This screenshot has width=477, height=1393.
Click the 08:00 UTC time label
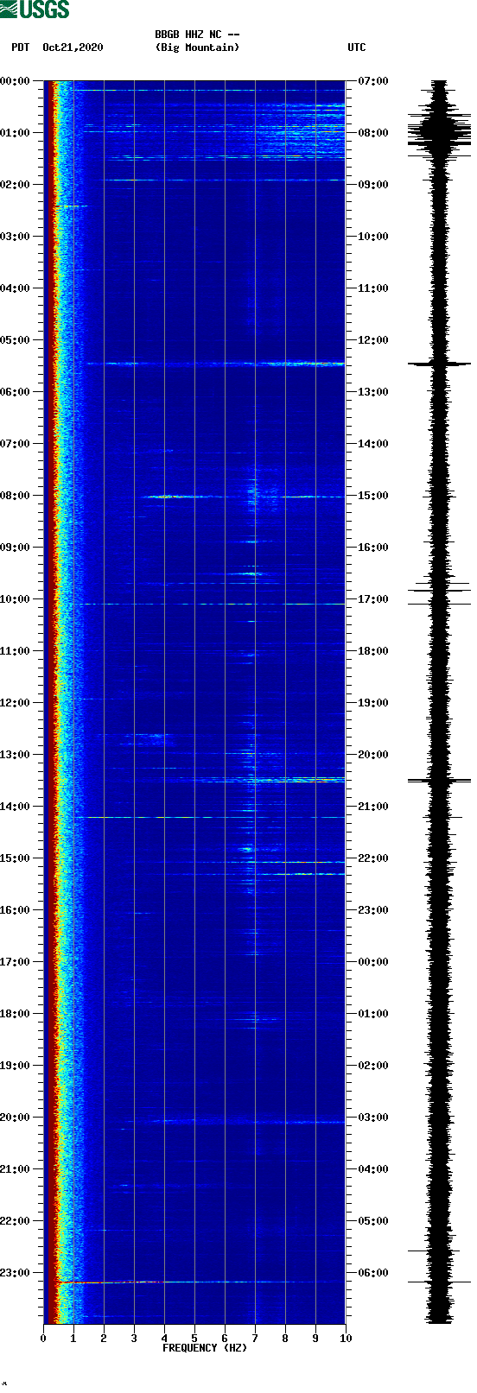(x=373, y=133)
